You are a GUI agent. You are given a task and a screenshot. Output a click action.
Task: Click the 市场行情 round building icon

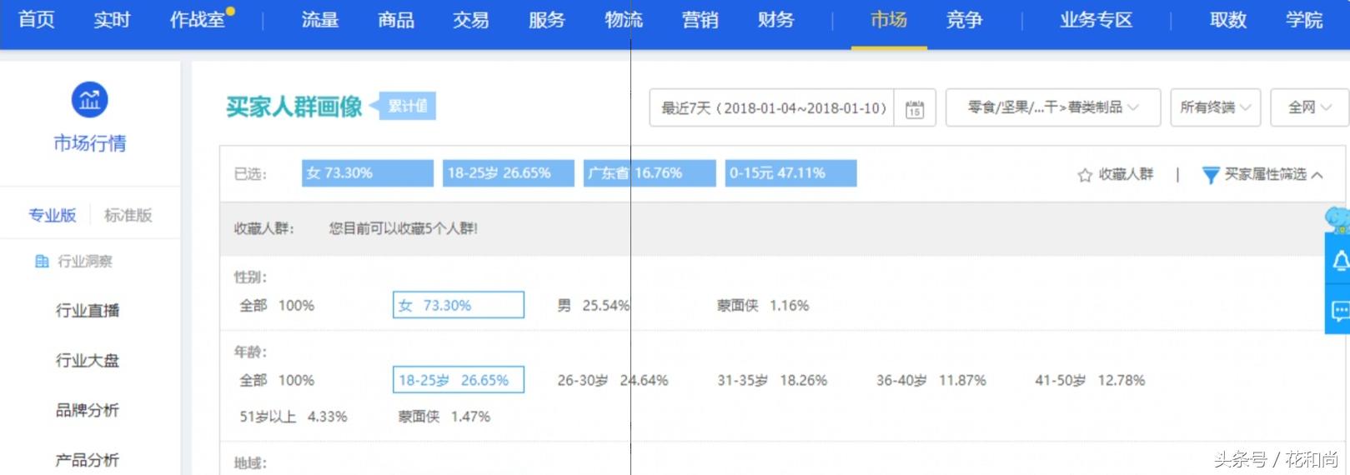[x=89, y=100]
